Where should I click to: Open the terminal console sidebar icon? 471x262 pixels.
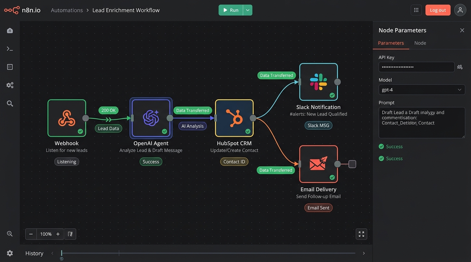[x=10, y=49]
